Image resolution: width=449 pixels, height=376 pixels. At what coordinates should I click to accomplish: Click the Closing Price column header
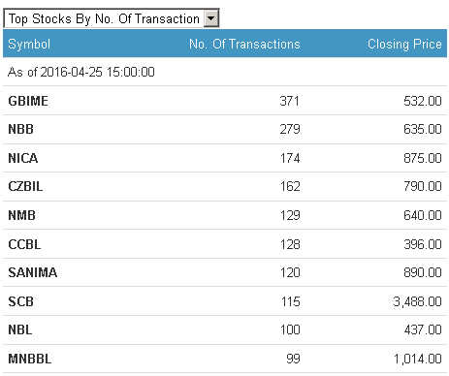click(x=404, y=44)
